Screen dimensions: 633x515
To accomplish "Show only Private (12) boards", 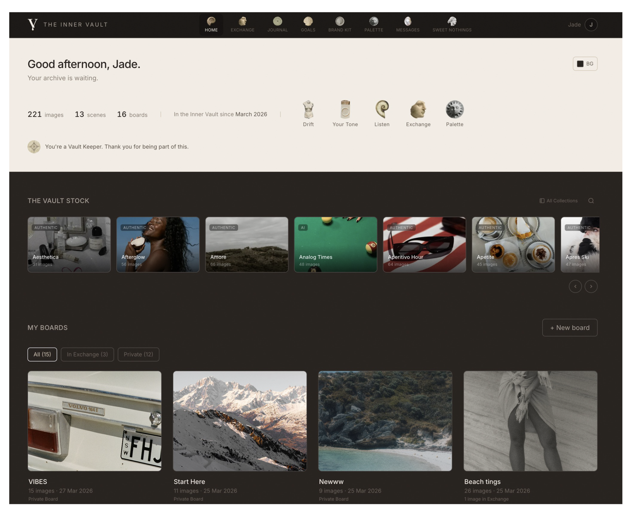I will point(138,354).
